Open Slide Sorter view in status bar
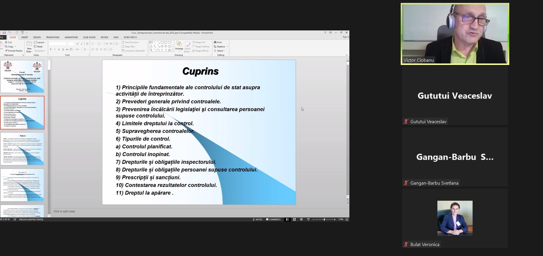 pos(294,219)
